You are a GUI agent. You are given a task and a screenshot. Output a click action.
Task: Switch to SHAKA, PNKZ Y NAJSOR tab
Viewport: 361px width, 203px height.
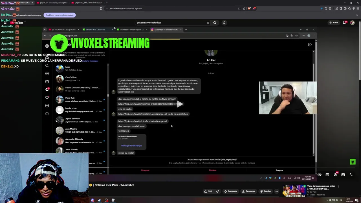point(87,3)
